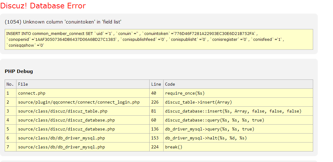Select the '(1054) Unknown column' error message
Screen dimensions: 333x162
pyautogui.click(x=63, y=22)
